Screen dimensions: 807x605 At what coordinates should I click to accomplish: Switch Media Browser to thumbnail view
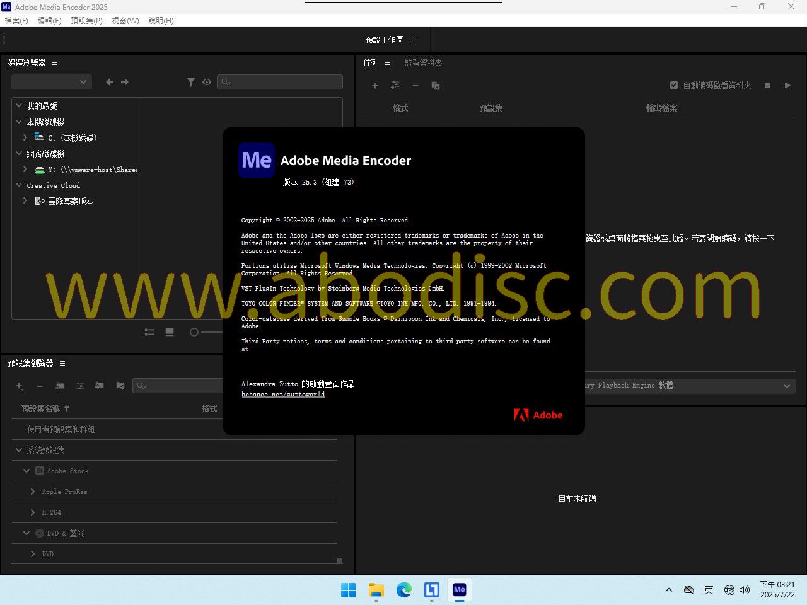tap(170, 332)
